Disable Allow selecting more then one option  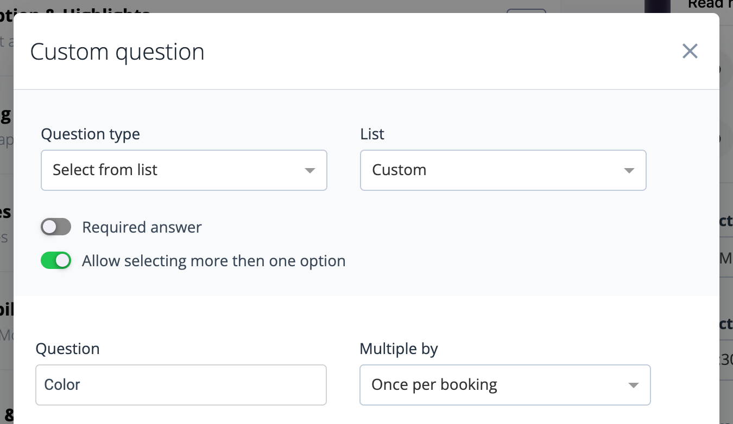point(56,261)
